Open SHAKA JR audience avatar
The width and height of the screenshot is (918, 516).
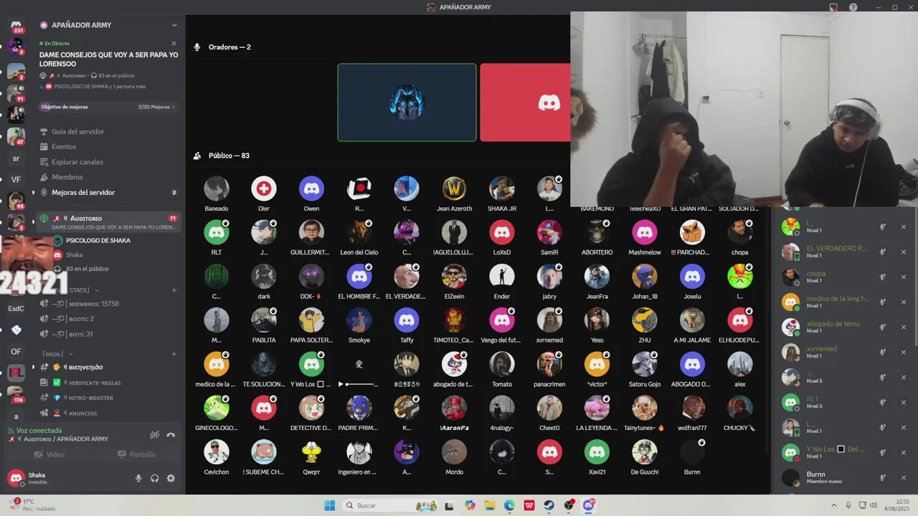[x=502, y=188]
